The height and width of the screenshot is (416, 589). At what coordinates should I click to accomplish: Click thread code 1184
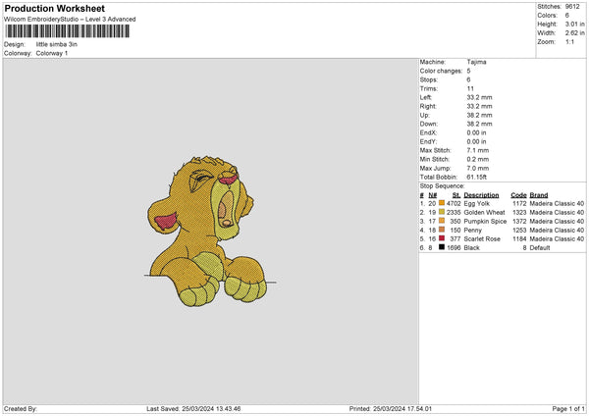(x=519, y=238)
